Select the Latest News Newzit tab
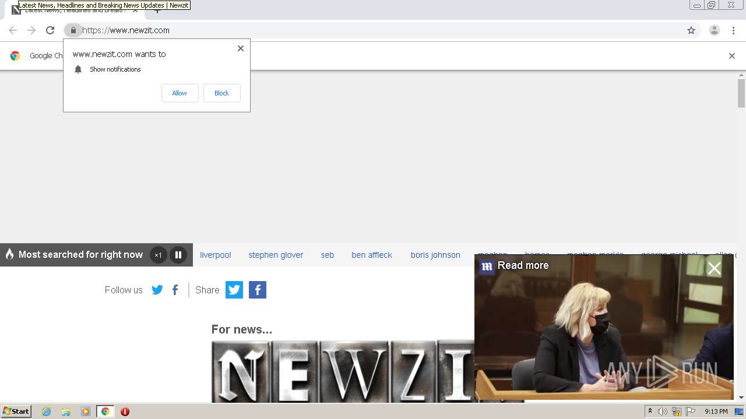 tap(75, 10)
